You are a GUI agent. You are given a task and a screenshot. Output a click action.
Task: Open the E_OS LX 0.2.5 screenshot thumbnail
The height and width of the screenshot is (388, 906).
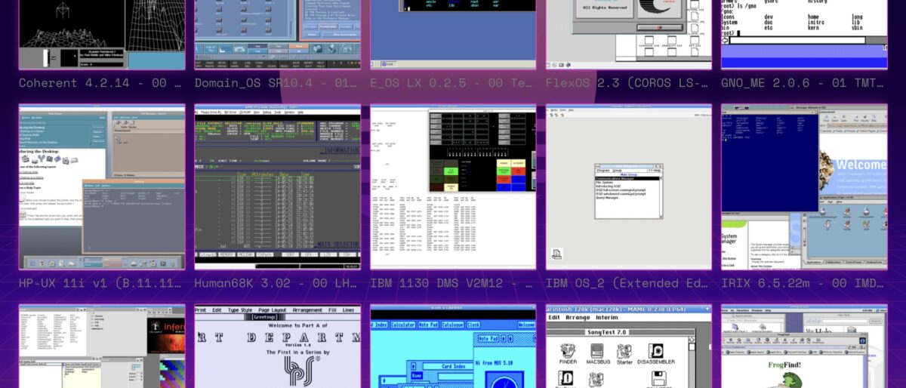(453, 35)
